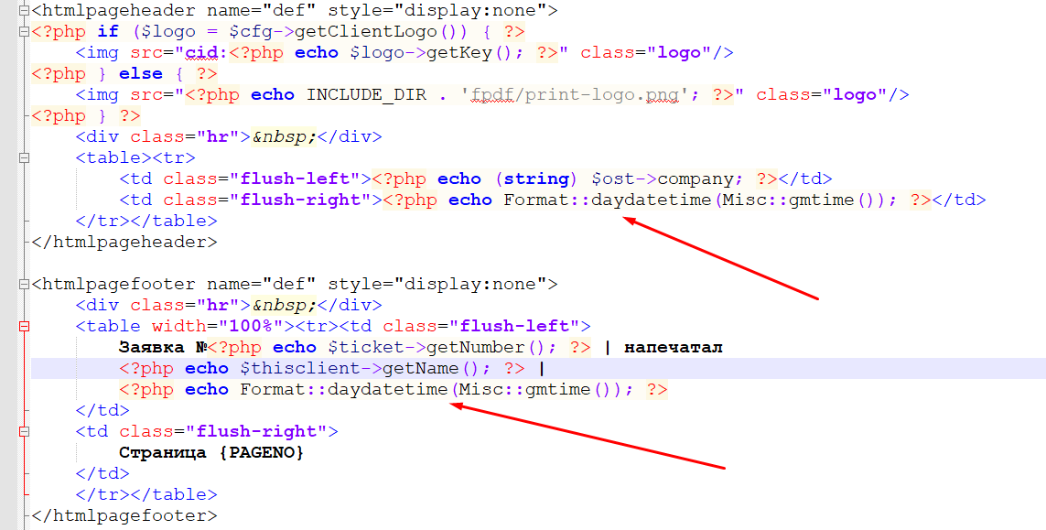Screen dimensions: 1046x530
Task: Click the closing "</htmlpagefooter>" tag
Action: (x=124, y=516)
